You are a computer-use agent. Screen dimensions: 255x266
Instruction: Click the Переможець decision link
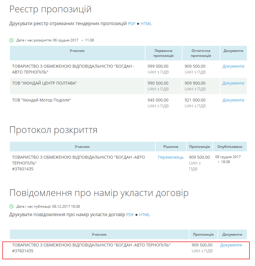click(170, 157)
